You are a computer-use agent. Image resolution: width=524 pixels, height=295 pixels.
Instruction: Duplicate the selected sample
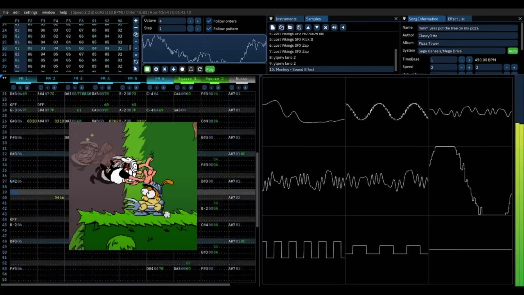281,27
